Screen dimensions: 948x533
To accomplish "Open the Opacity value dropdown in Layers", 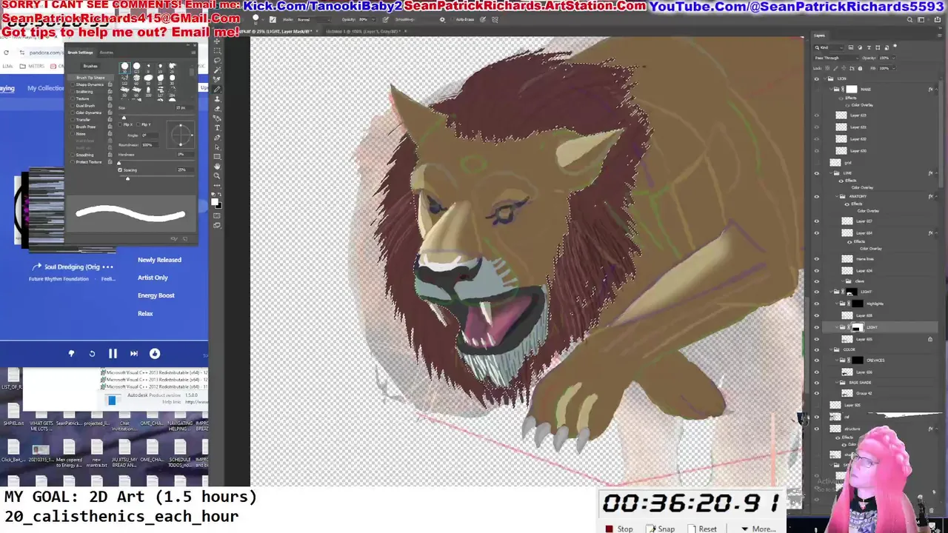I will tap(894, 58).
